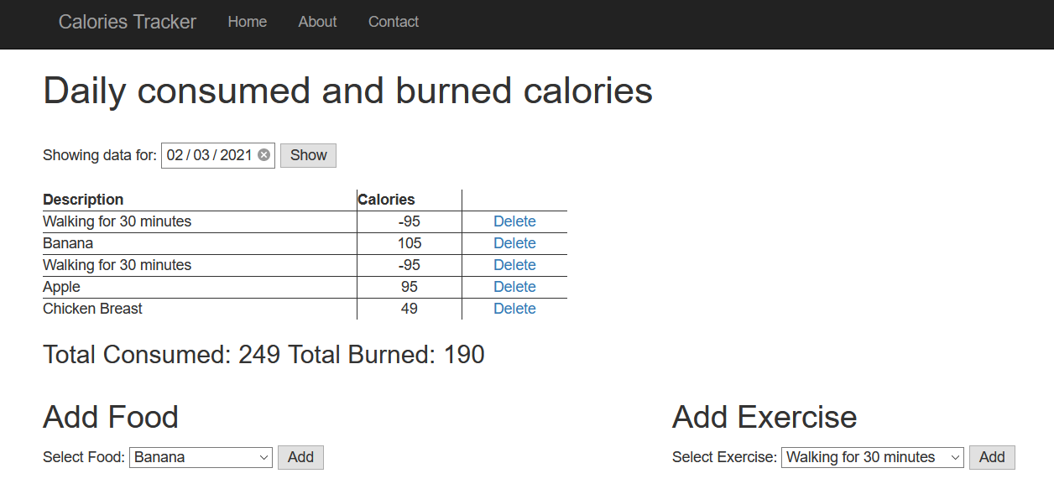This screenshot has width=1054, height=489.
Task: Click the Calories Tracker brand link
Action: coord(128,22)
